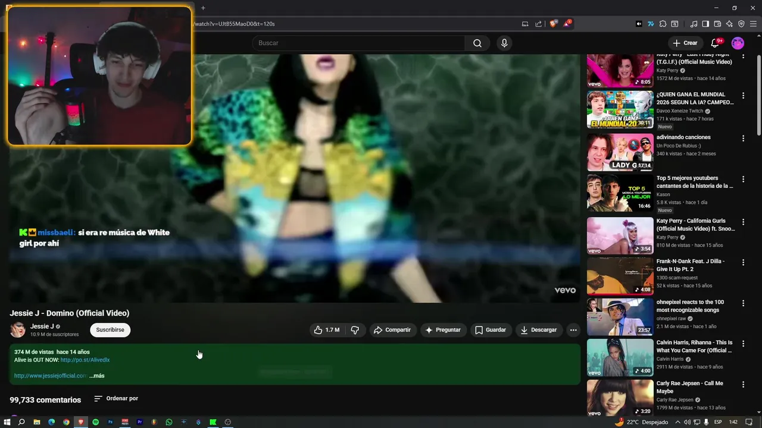Open ohnepixel reacts recognizable songs title
This screenshot has width=762, height=428.
click(691, 306)
